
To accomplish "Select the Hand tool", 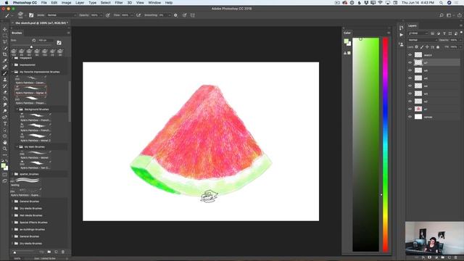I will 5,142.
